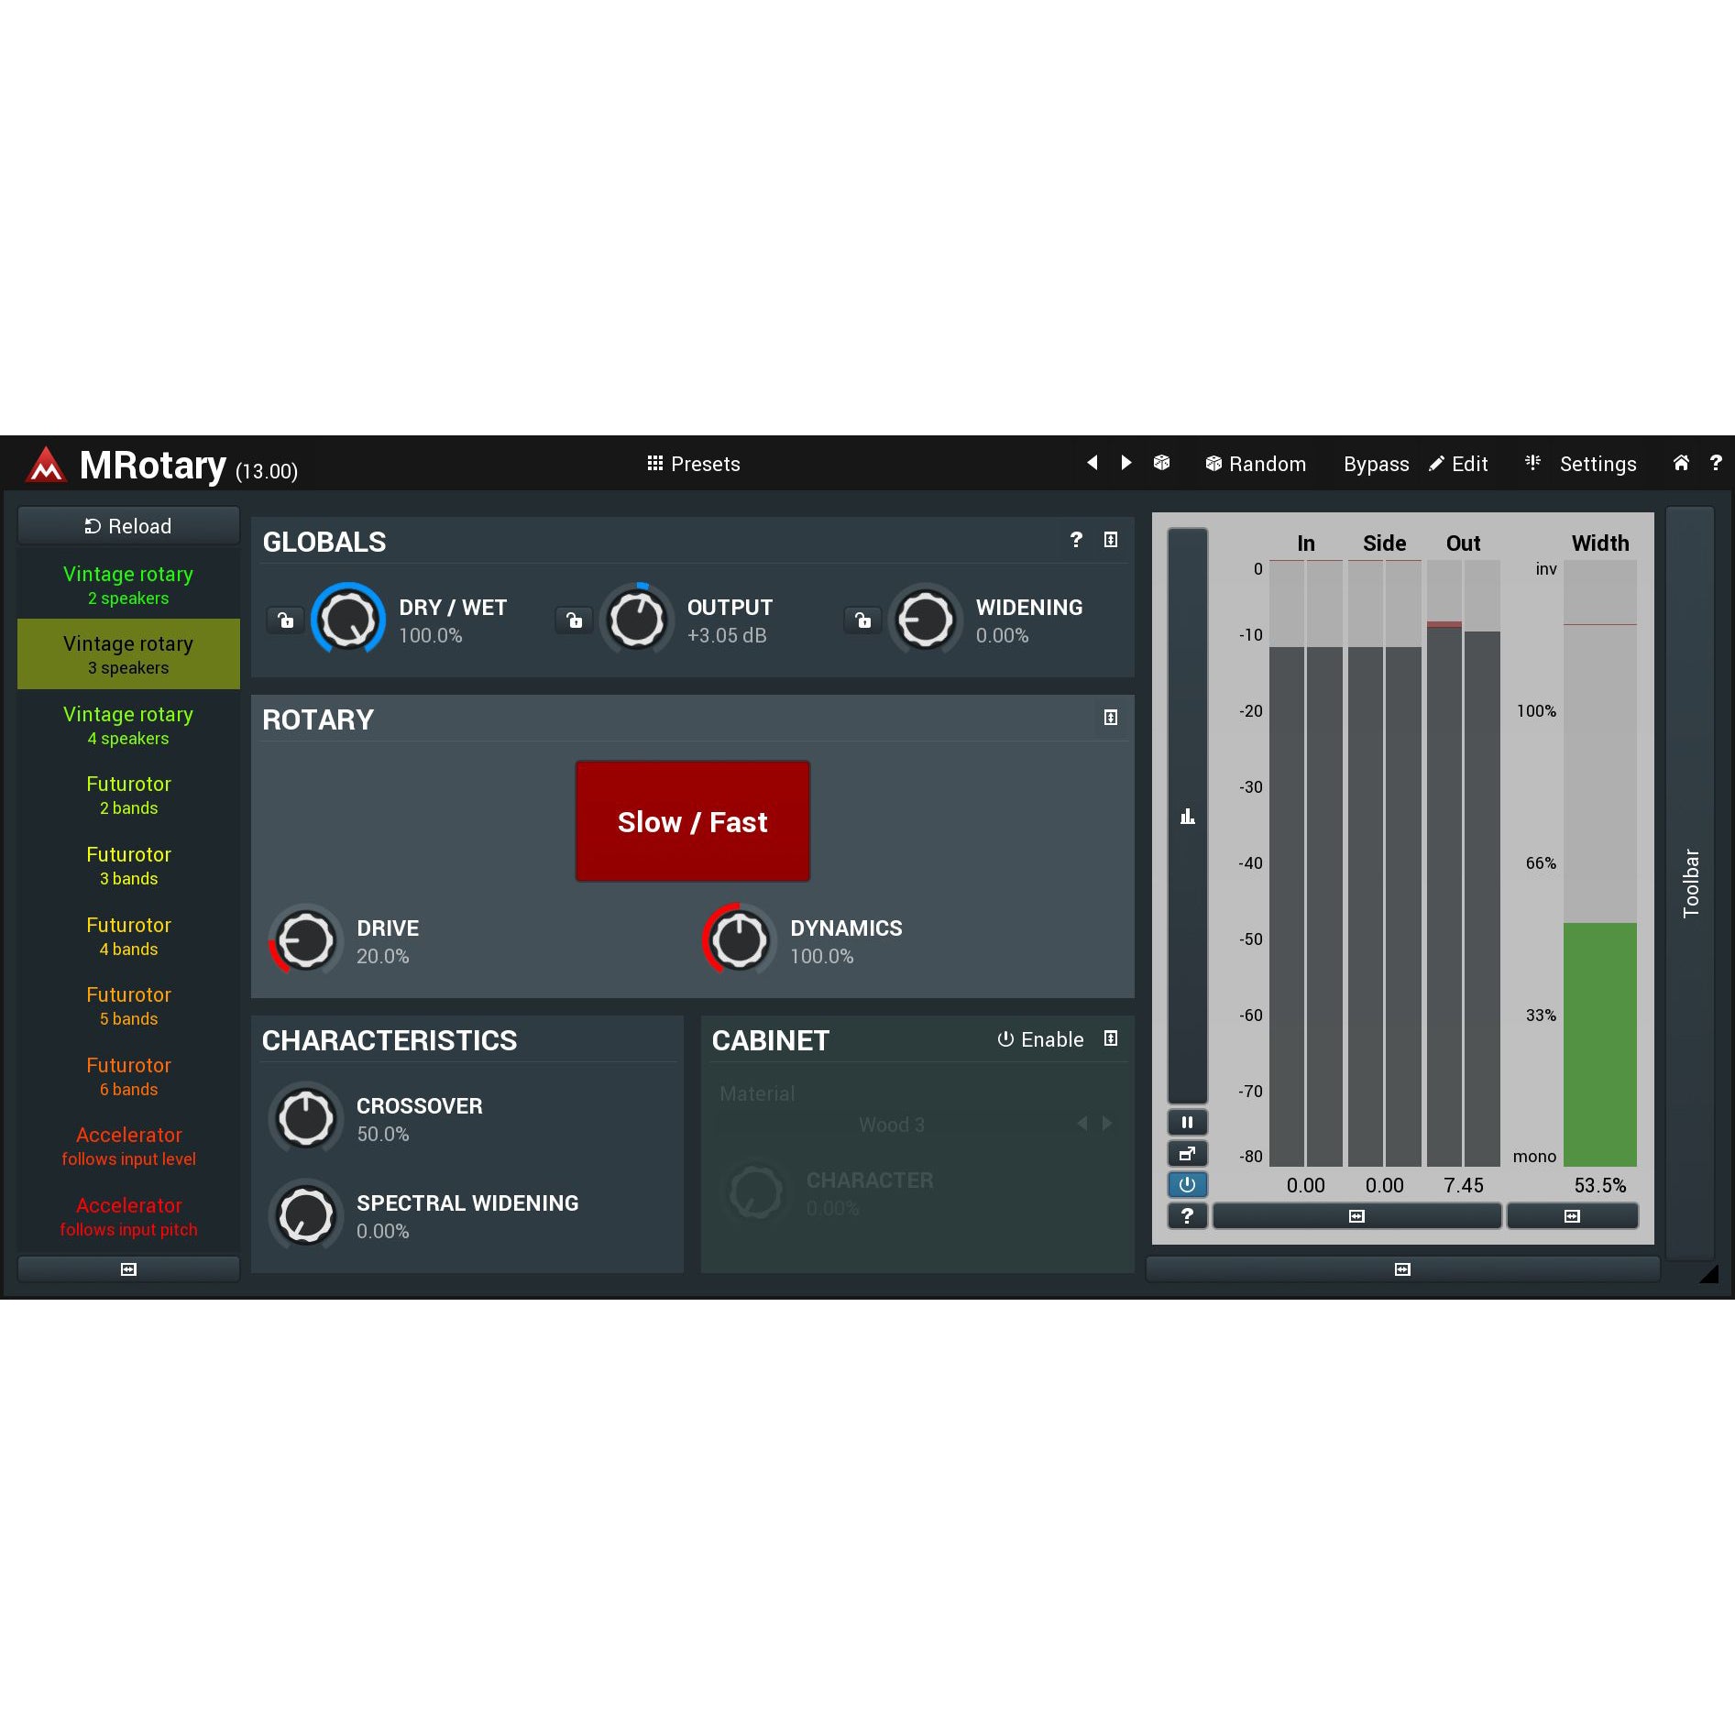Collapse the GLOBALS section panel

point(1111,540)
